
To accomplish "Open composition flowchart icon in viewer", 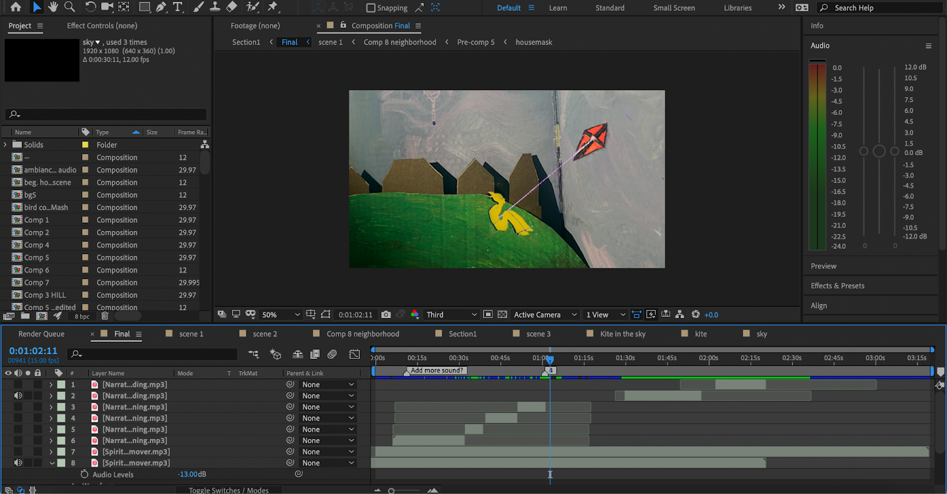I will (x=679, y=315).
